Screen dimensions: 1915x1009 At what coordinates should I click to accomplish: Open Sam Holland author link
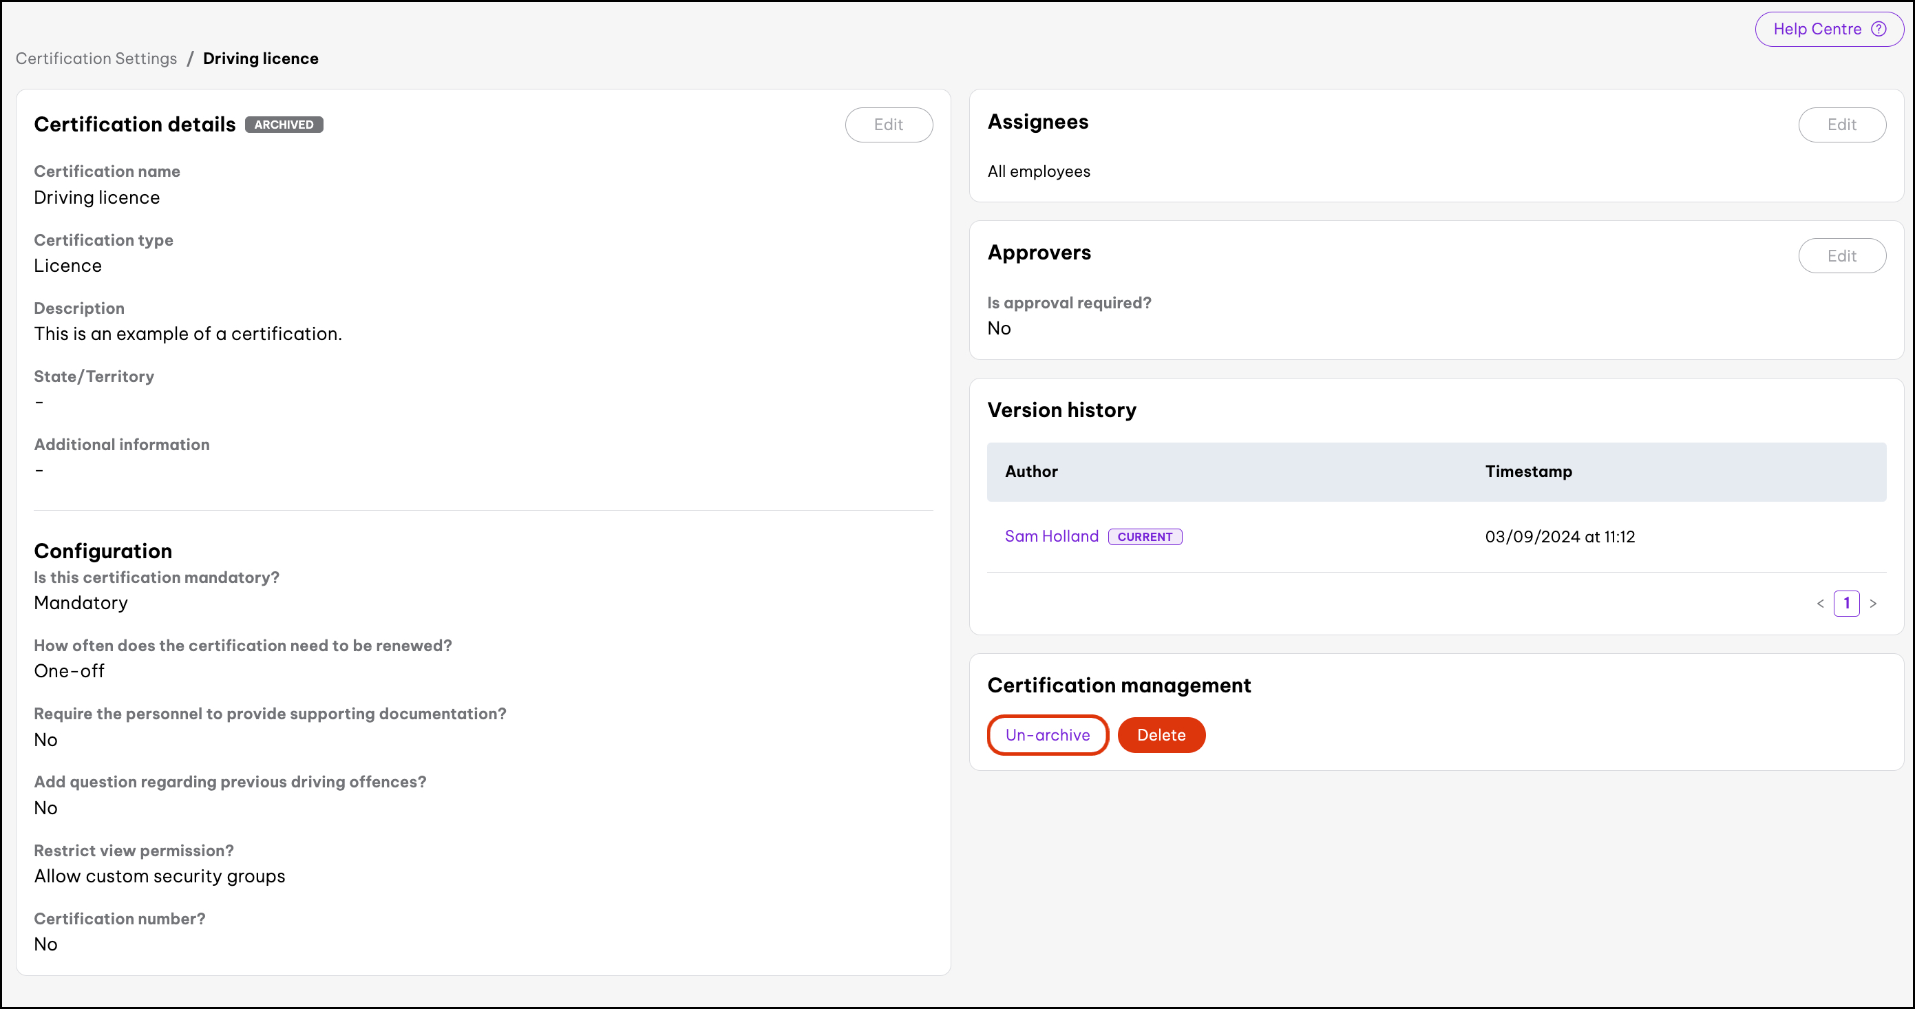(x=1050, y=536)
